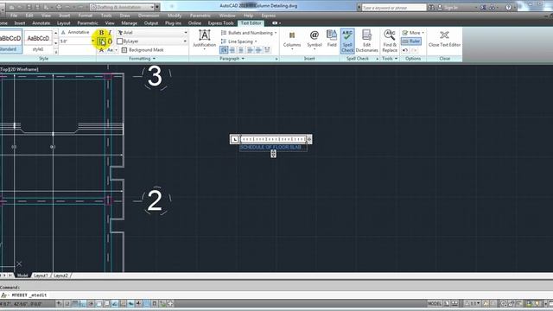Viewport: 553px width, 311px height.
Task: Select the Text Editor ribbon tab
Action: coord(251,23)
